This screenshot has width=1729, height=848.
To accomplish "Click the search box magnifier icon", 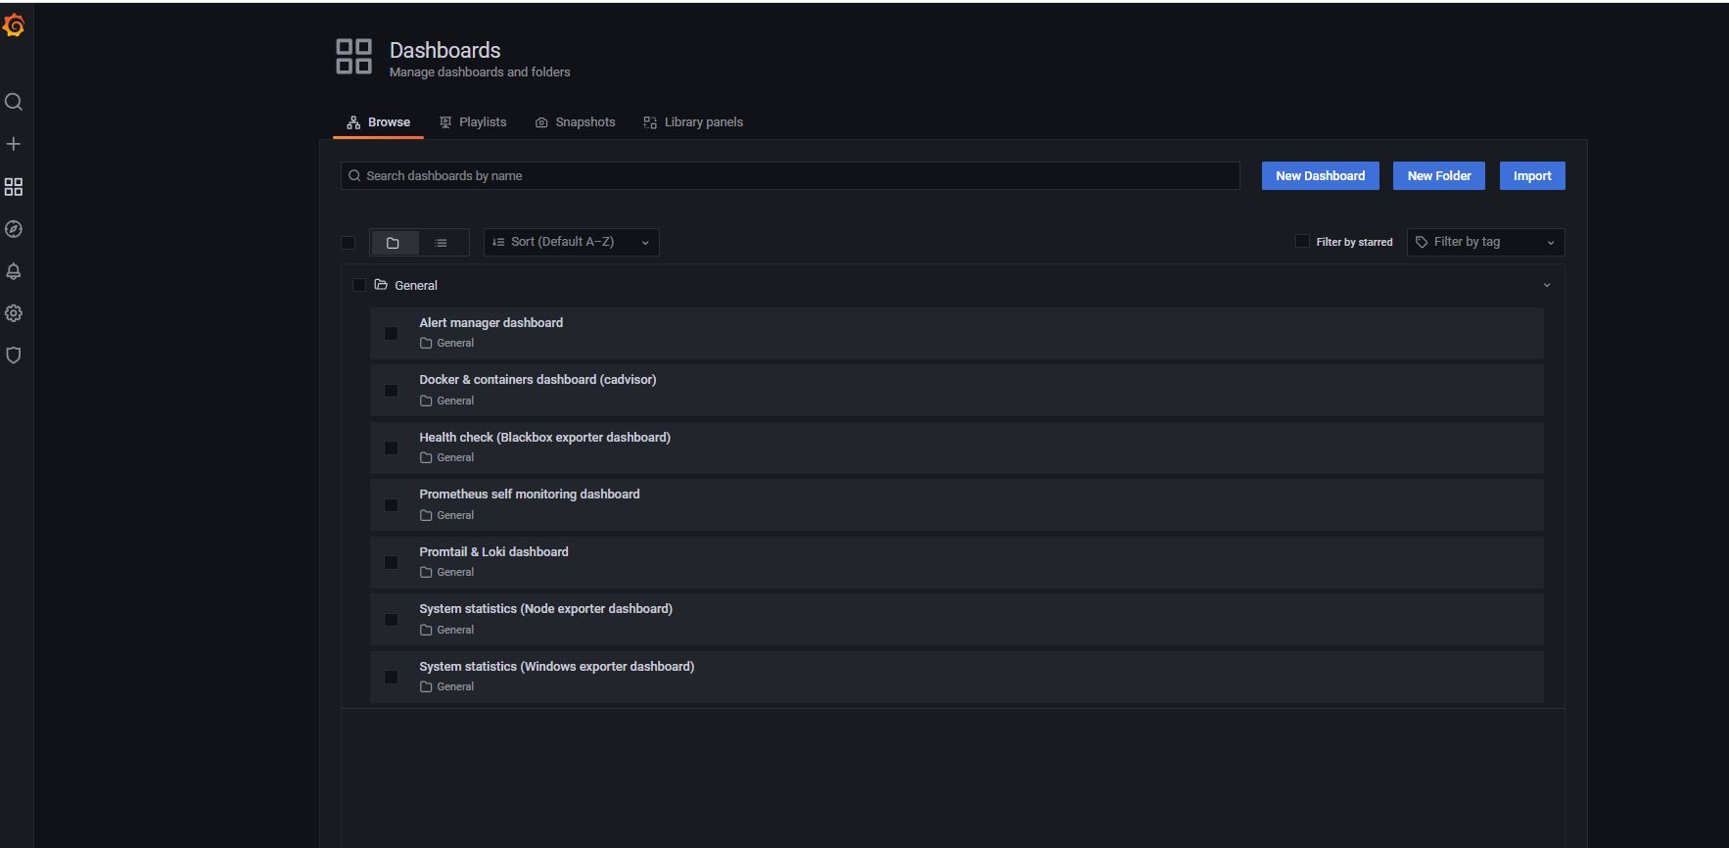I will [x=354, y=176].
